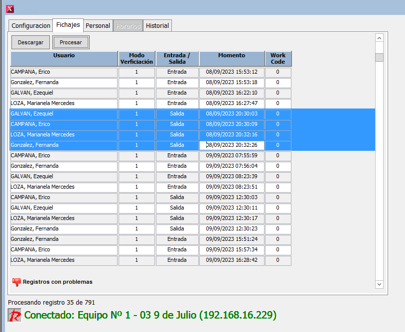The width and height of the screenshot is (405, 332).
Task: Click the Registros con problemas label
Action: pos(58,282)
